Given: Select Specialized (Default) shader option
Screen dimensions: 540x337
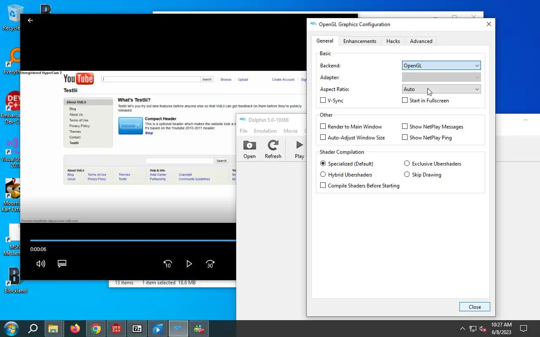Looking at the screenshot, I should (323, 163).
